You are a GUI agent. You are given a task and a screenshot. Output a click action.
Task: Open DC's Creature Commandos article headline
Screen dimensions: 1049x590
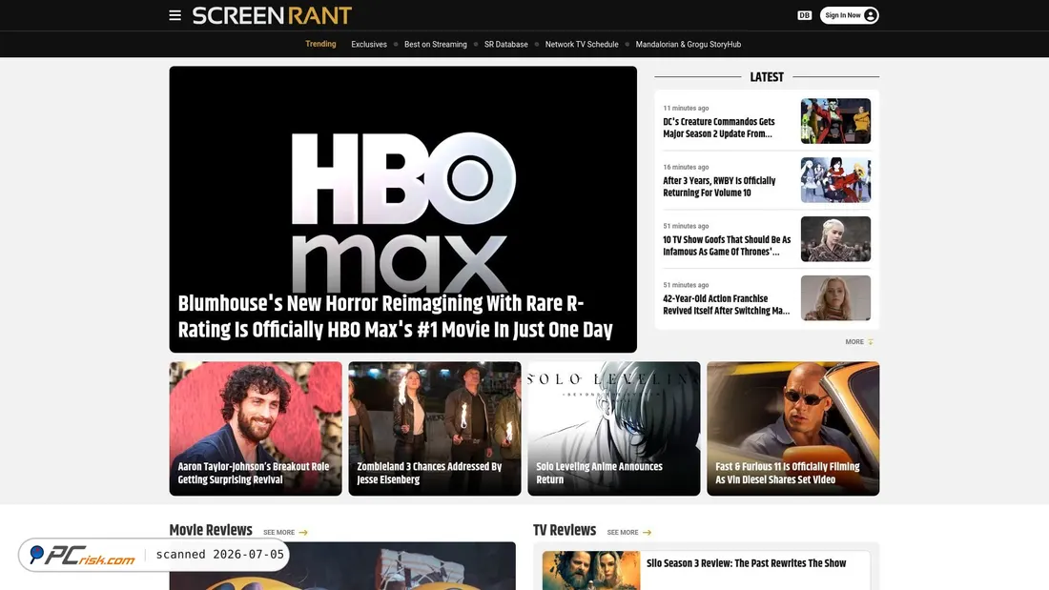coord(718,128)
